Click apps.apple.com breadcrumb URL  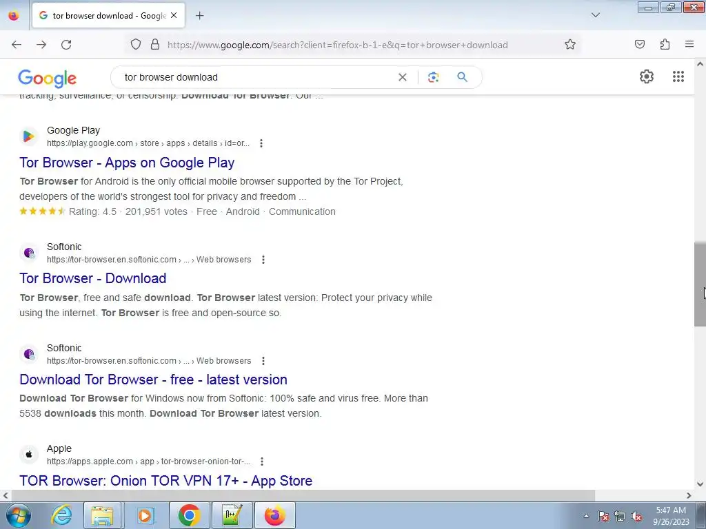pyautogui.click(x=149, y=461)
